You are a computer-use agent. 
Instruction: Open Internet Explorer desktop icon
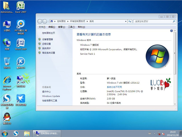point(7,83)
